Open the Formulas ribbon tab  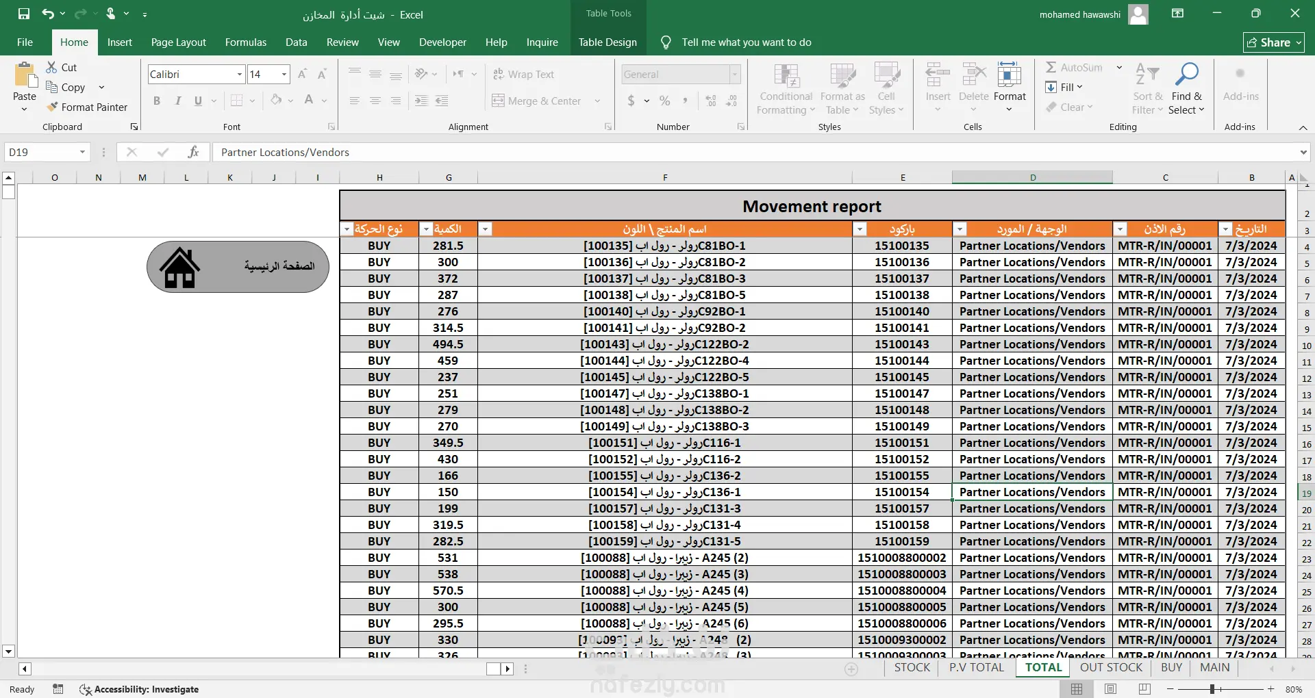click(246, 42)
